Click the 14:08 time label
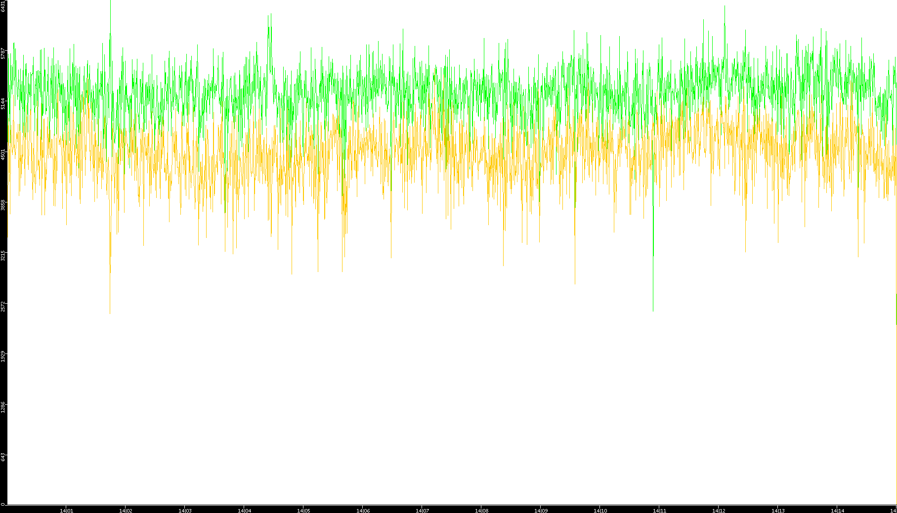 click(x=481, y=510)
